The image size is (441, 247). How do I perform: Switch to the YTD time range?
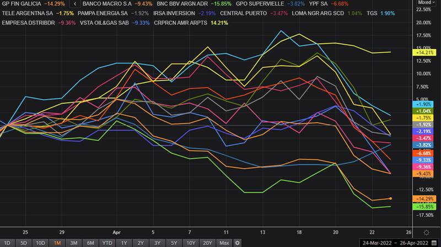(107, 243)
